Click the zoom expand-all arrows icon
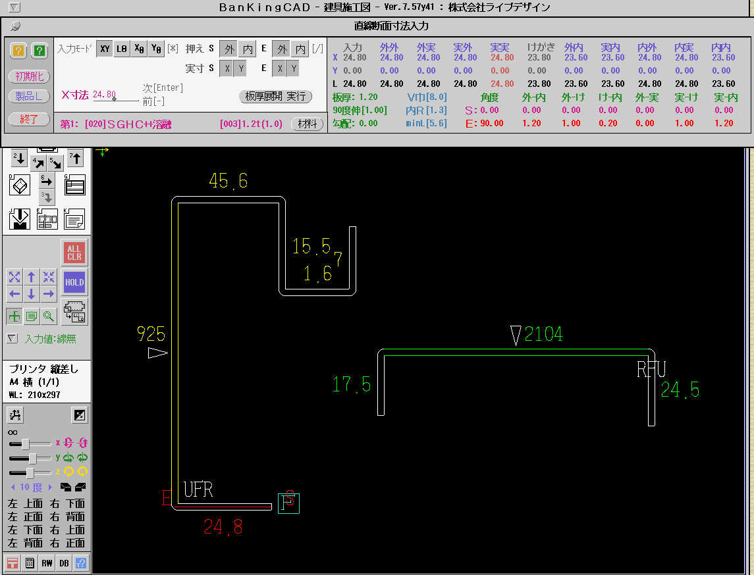The image size is (754, 575). pos(14,277)
